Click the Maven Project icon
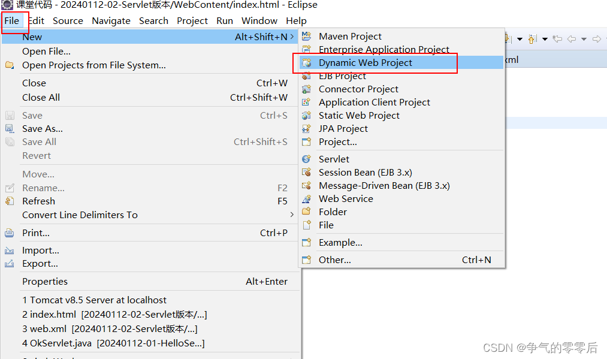The height and width of the screenshot is (359, 607). coord(307,37)
